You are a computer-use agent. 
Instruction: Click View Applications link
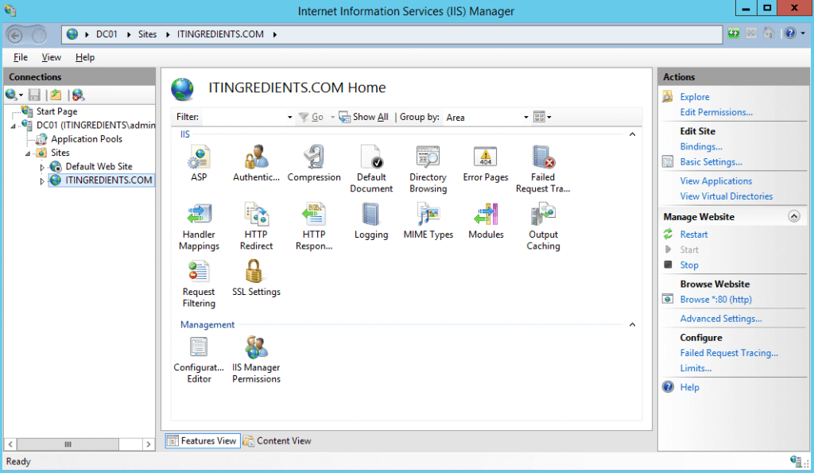[x=716, y=180]
